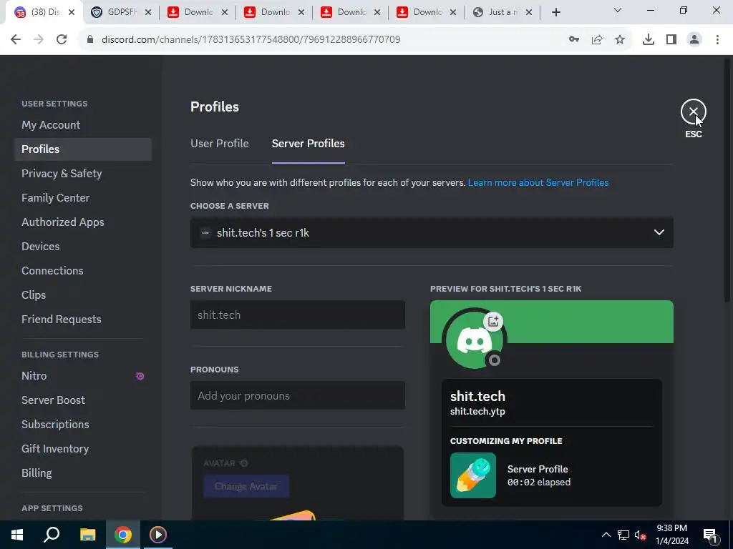This screenshot has height=549, width=733.
Task: Click the network tray icon
Action: [623, 535]
